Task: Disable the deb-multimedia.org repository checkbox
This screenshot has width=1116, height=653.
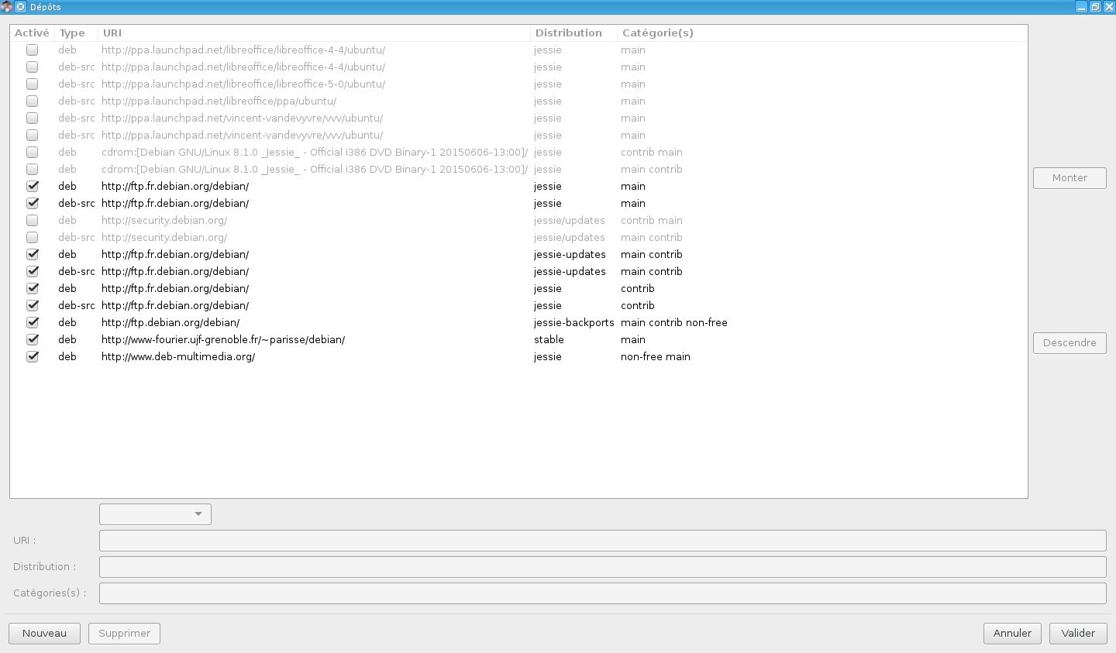Action: click(33, 357)
